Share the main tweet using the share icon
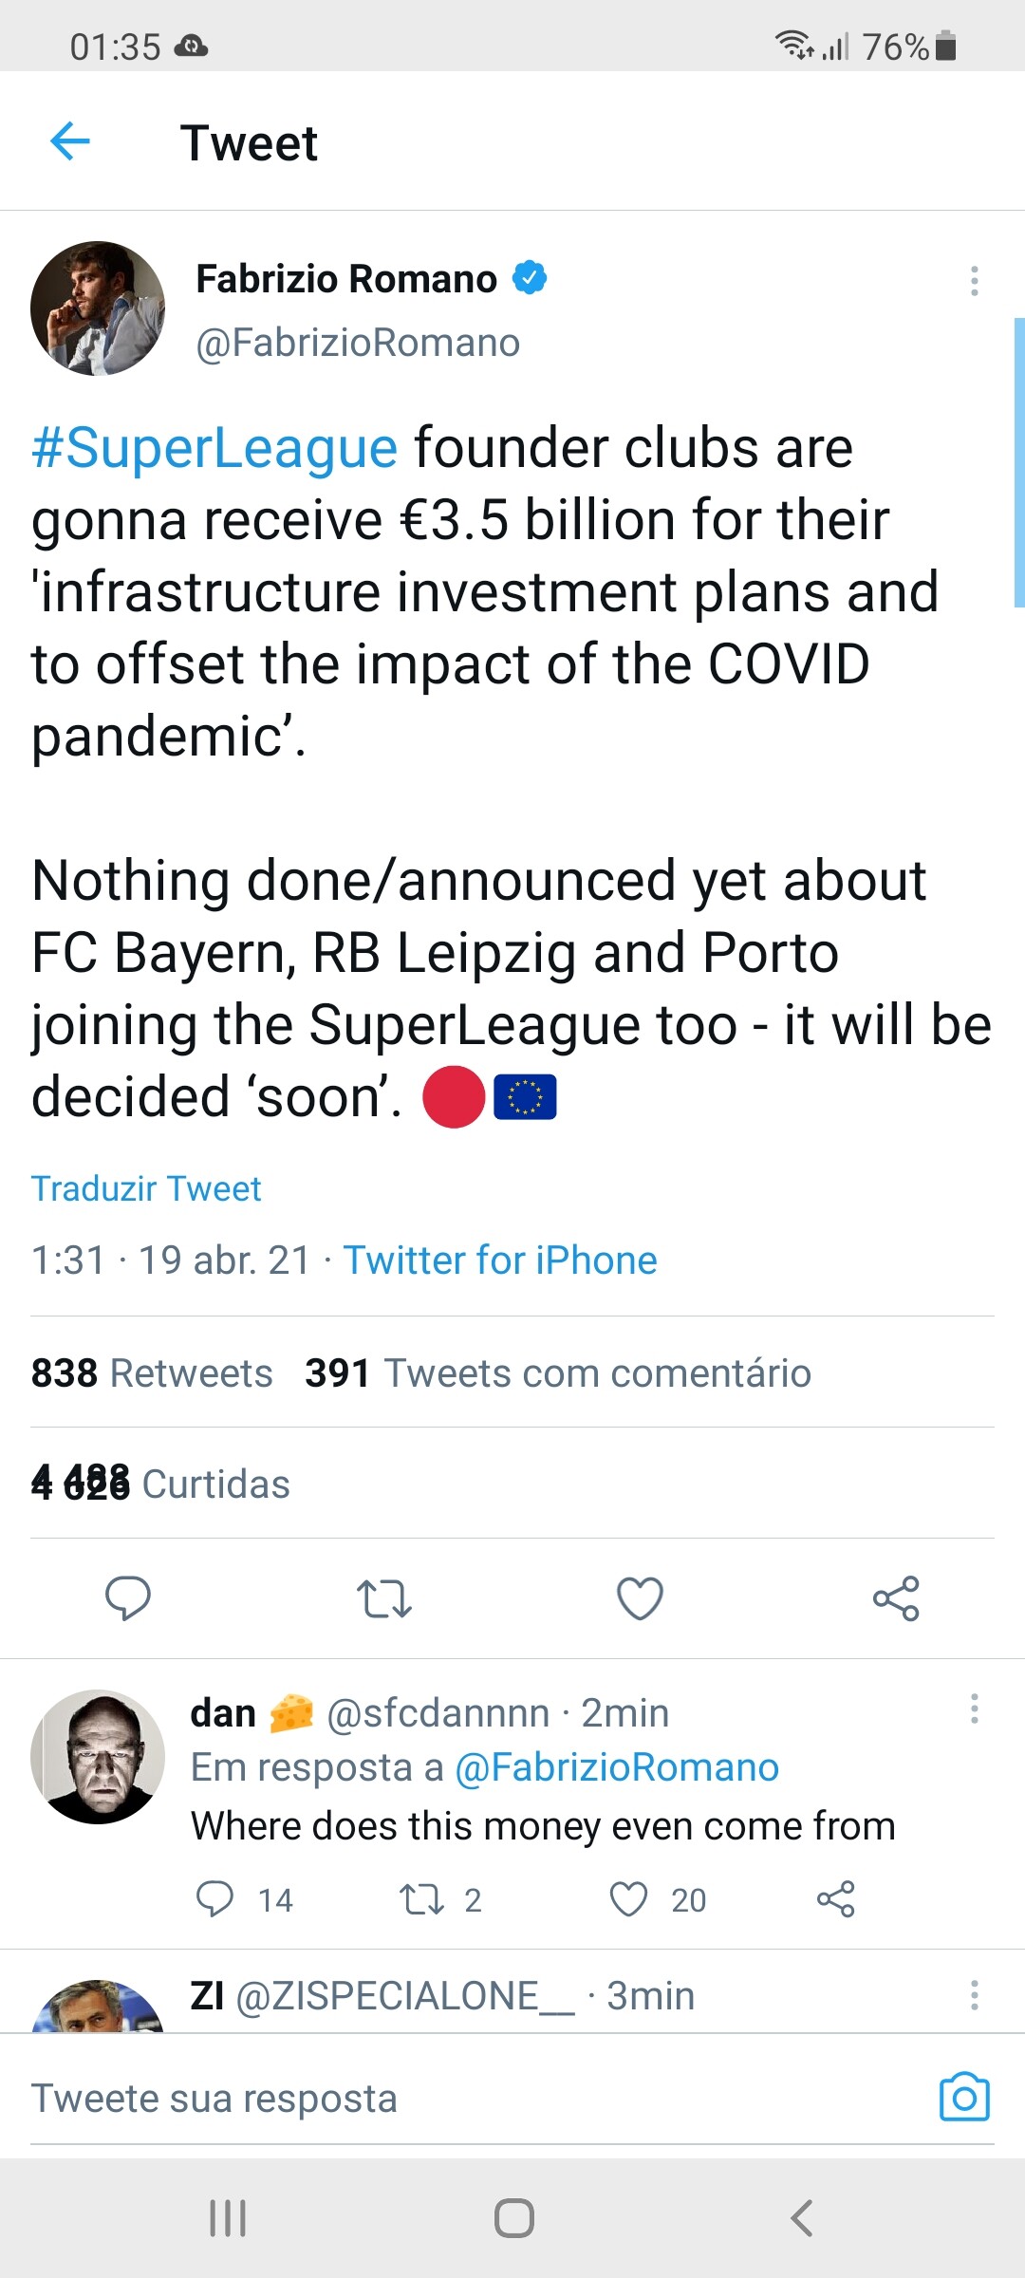This screenshot has height=2278, width=1025. click(x=896, y=1597)
